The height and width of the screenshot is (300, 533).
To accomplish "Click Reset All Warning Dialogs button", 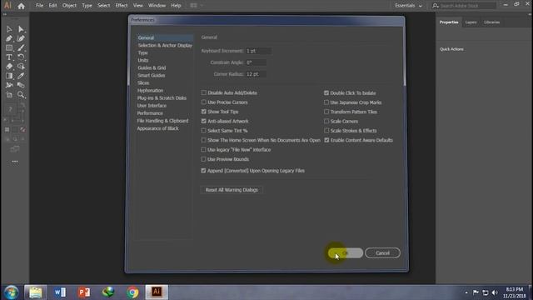I will (x=232, y=190).
